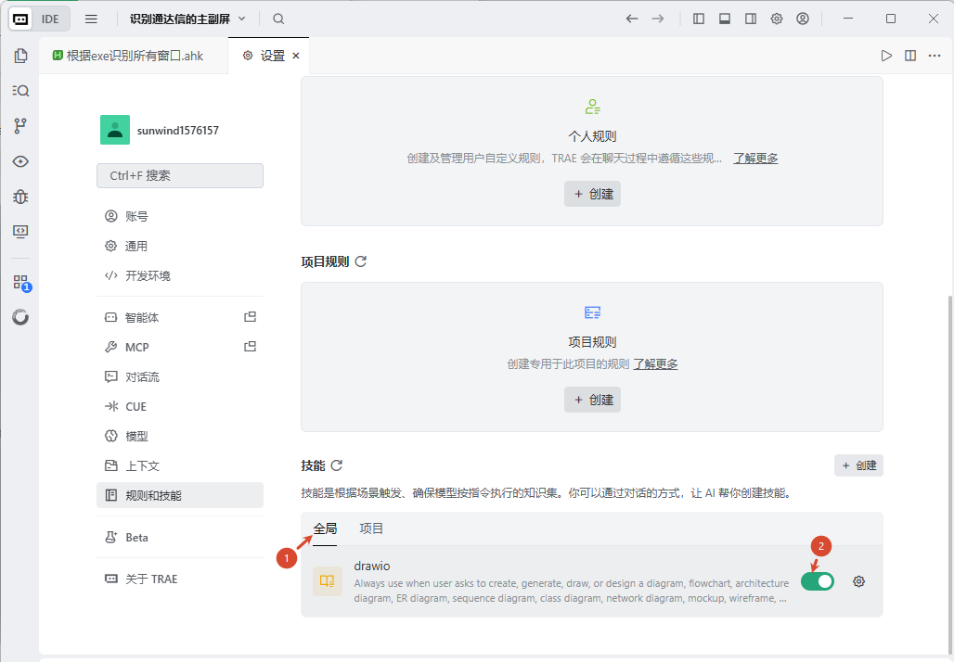Go forward with the right arrow

tap(658, 19)
